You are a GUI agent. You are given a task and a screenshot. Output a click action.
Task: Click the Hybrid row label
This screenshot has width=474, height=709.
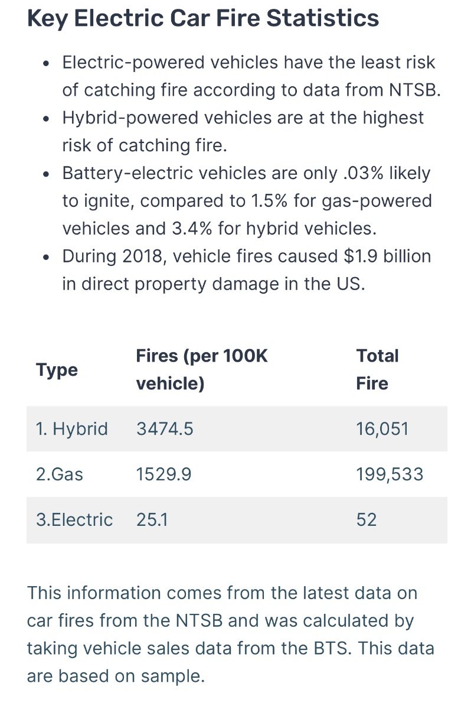pyautogui.click(x=72, y=428)
